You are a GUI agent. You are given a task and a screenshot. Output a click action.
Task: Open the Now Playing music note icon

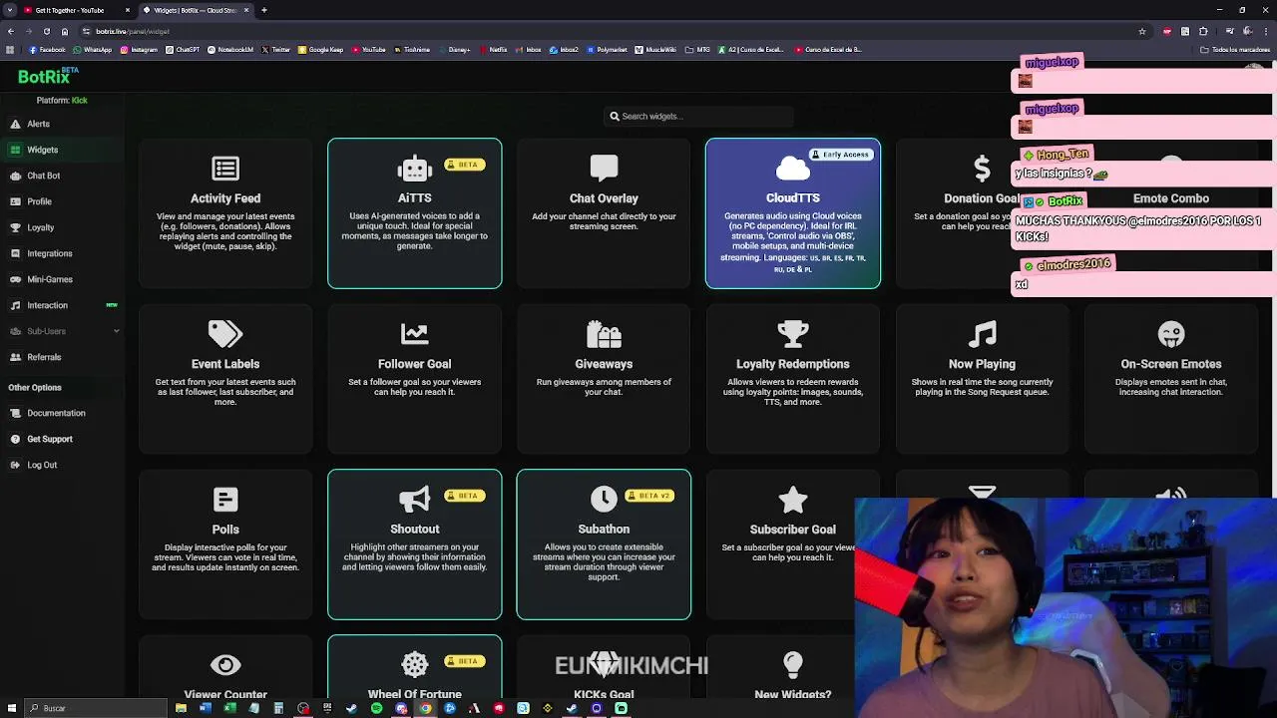(982, 334)
